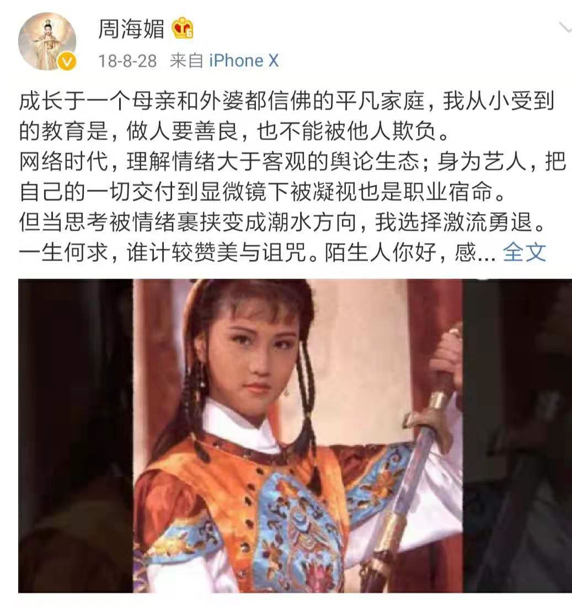Viewport: 572px width, 606px height.
Task: Open the post options chevron menu
Action: pyautogui.click(x=565, y=27)
